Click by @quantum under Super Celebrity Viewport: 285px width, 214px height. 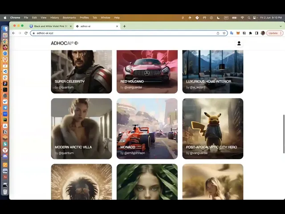click(64, 87)
